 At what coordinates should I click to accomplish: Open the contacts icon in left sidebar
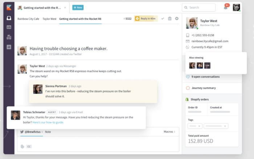[9, 27]
